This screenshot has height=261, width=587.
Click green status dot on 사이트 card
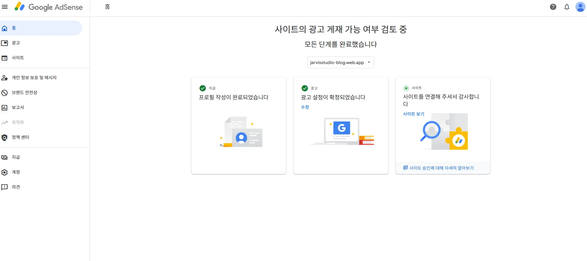(x=406, y=88)
